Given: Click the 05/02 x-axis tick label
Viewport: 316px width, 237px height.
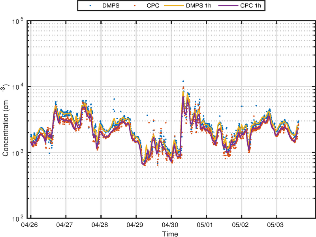Looking at the screenshot, I should pyautogui.click(x=240, y=225).
